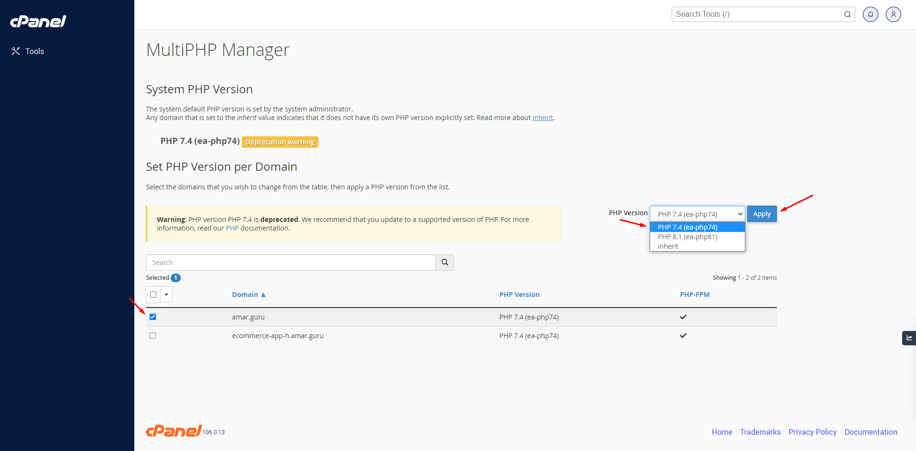Choose PHP 8.1 (ea-php81) from list
The image size is (916, 451).
[x=687, y=237]
